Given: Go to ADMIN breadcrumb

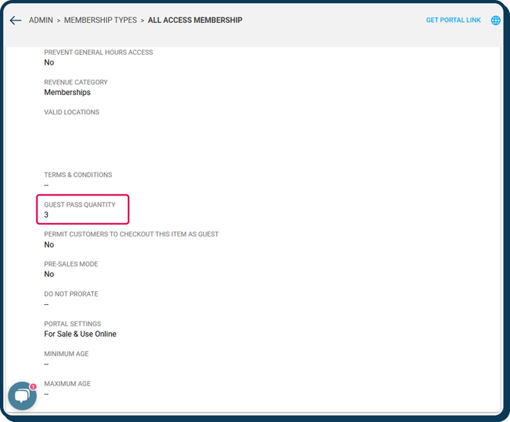Looking at the screenshot, I should pos(41,21).
